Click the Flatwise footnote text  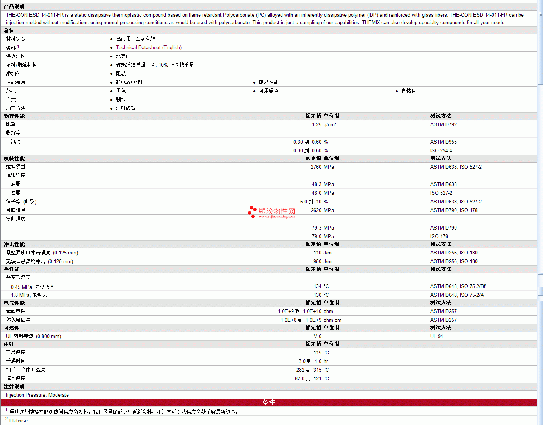(18, 420)
